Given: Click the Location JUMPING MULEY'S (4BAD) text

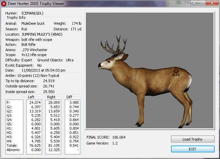Looking at the screenshot, I should point(41,34).
